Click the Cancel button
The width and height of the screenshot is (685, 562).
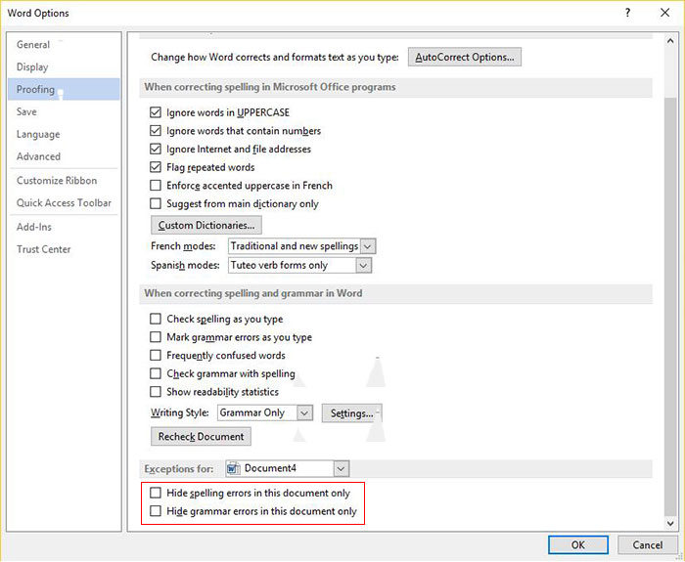pos(648,545)
